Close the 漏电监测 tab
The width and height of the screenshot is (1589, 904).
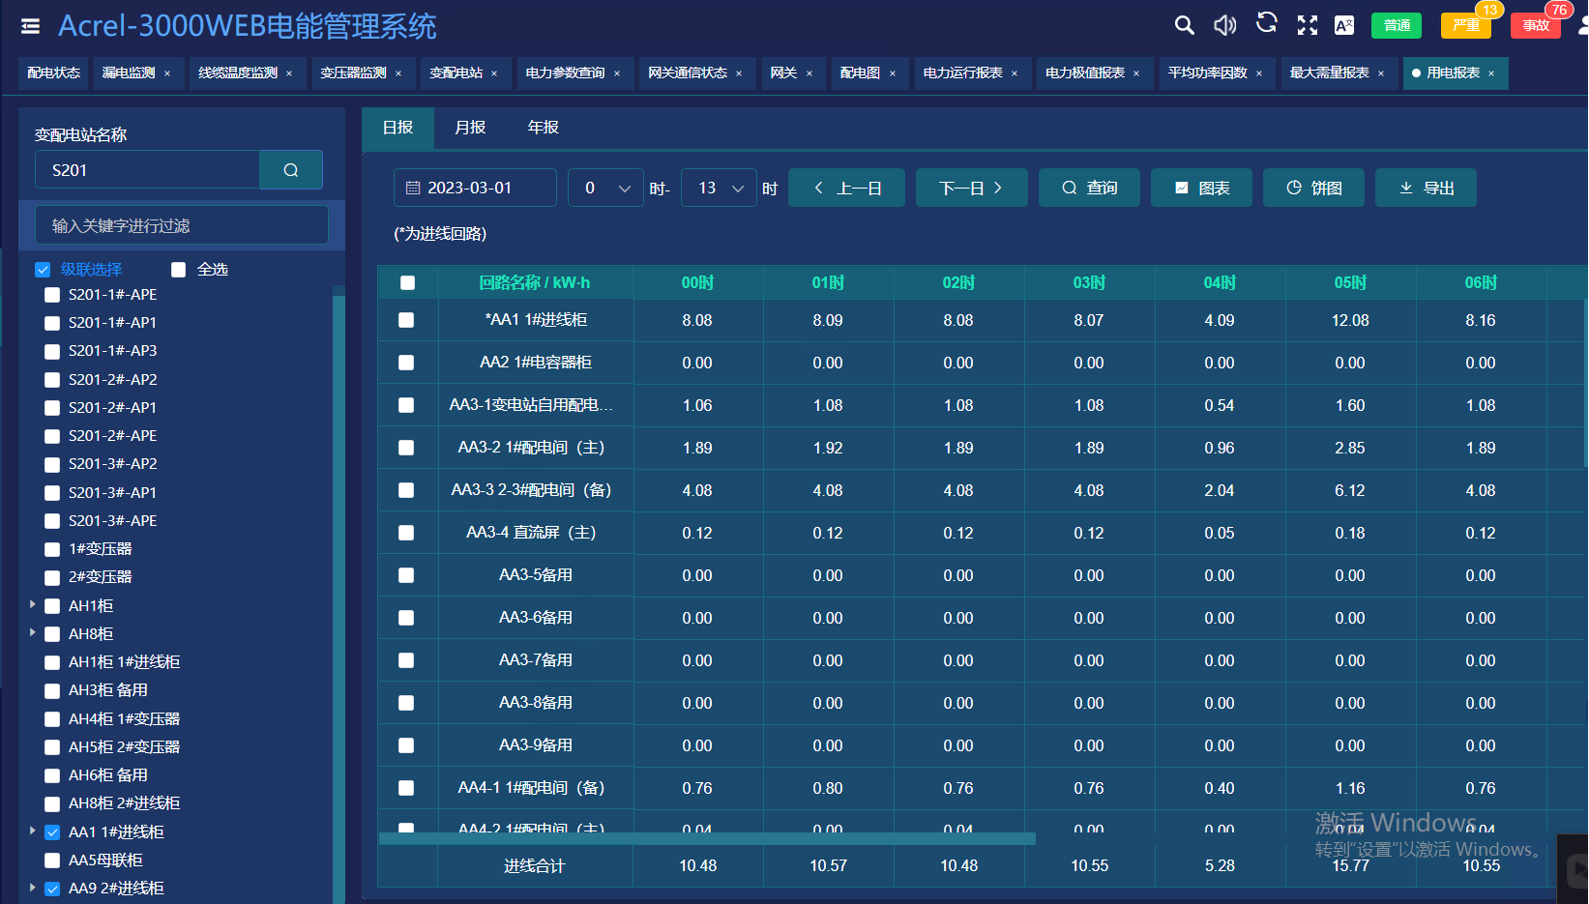tap(167, 73)
